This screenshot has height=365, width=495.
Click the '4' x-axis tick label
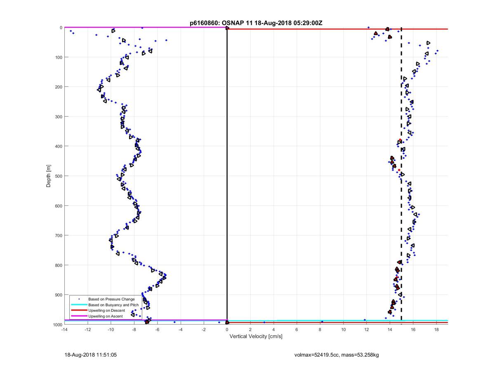[x=274, y=330]
